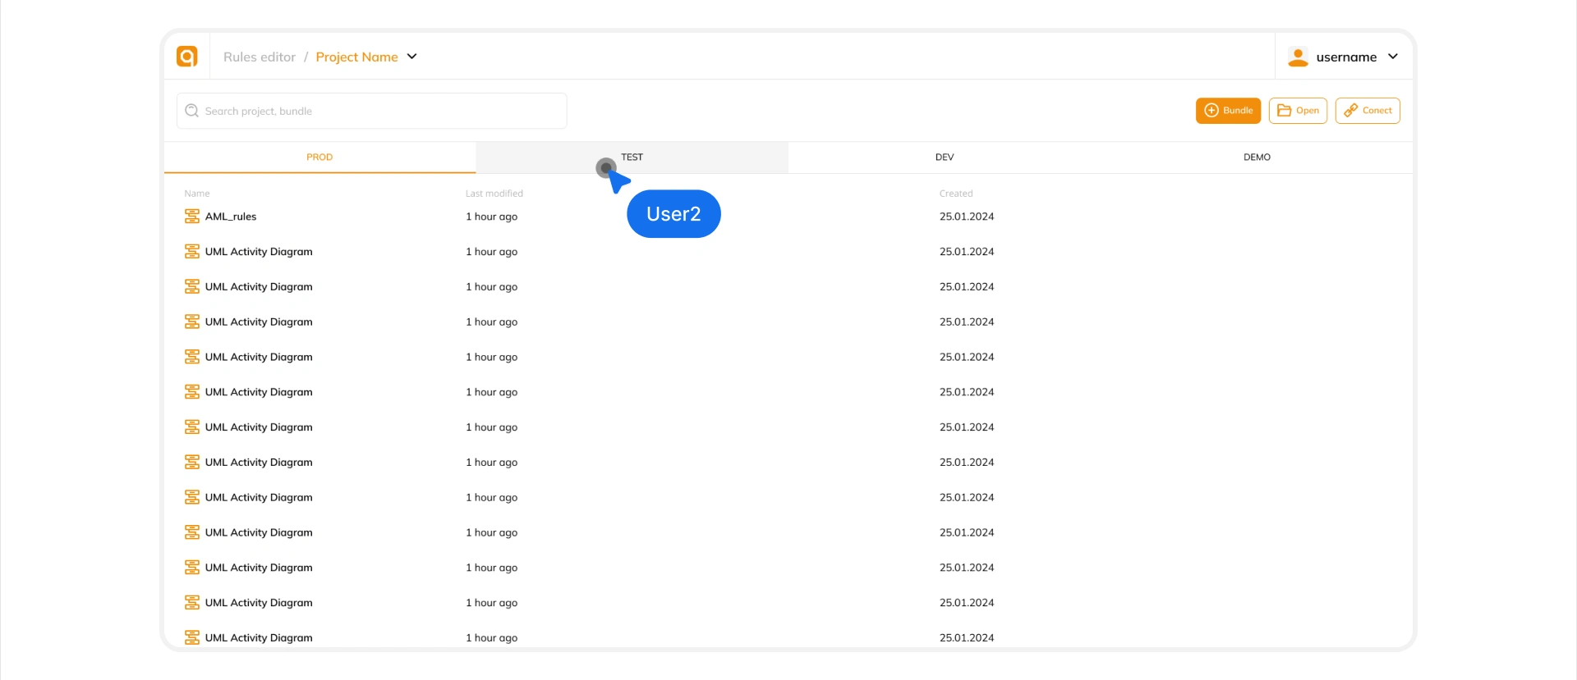Click the last visible row's diagram icon

[192, 637]
